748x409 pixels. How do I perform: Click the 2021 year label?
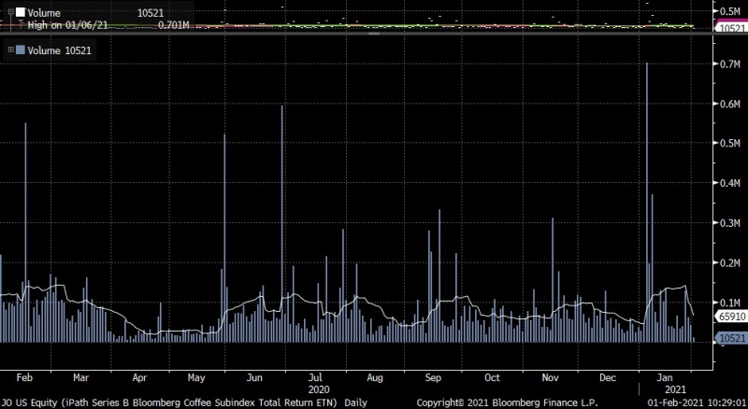pos(675,389)
